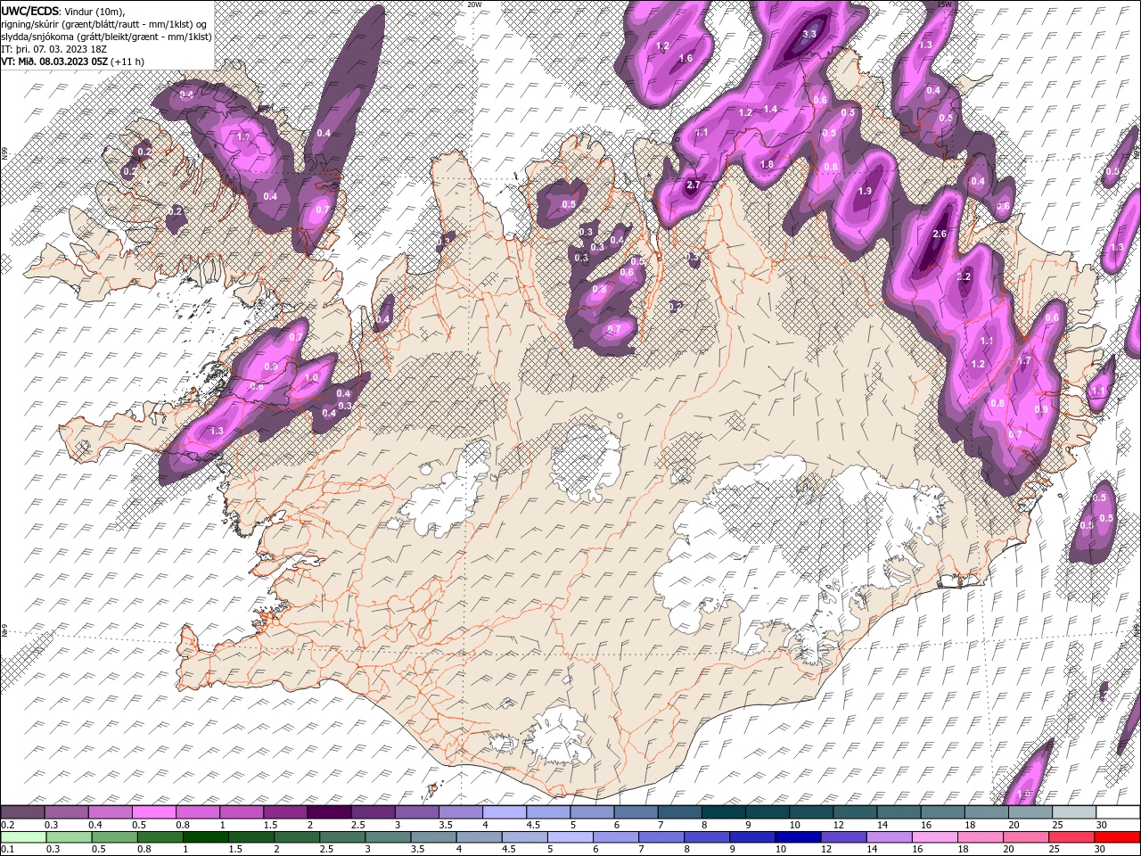This screenshot has width=1141, height=856.
Task: Click the 1.8 precipitation value on the map
Action: coord(767,164)
